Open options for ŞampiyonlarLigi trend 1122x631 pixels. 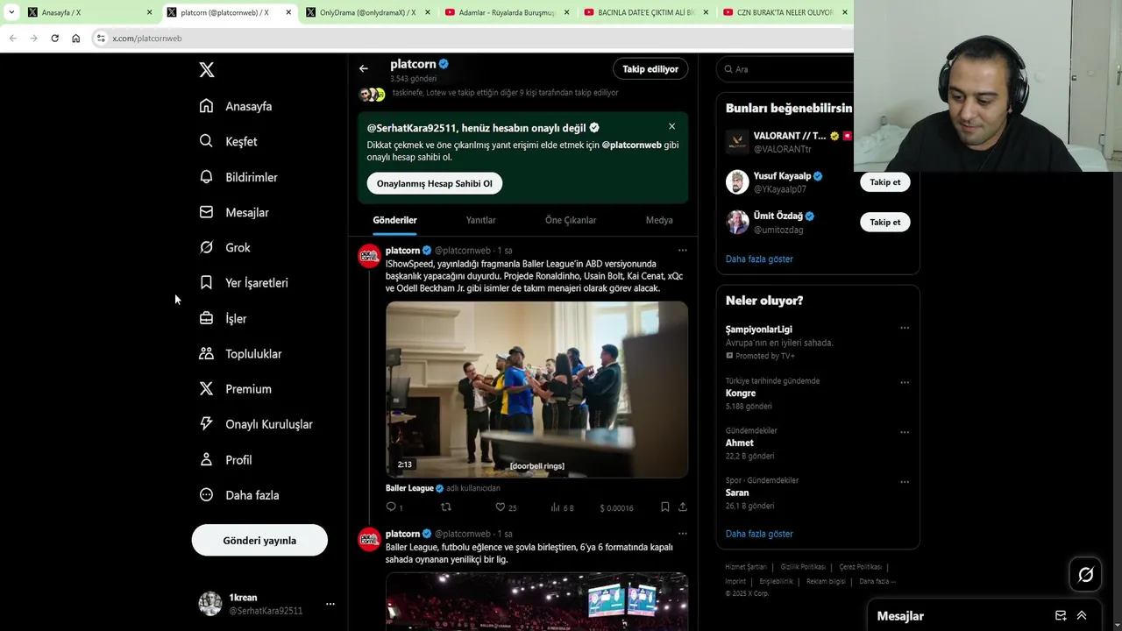click(905, 329)
